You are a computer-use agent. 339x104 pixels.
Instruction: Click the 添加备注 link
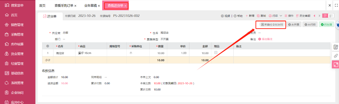coord(265,39)
